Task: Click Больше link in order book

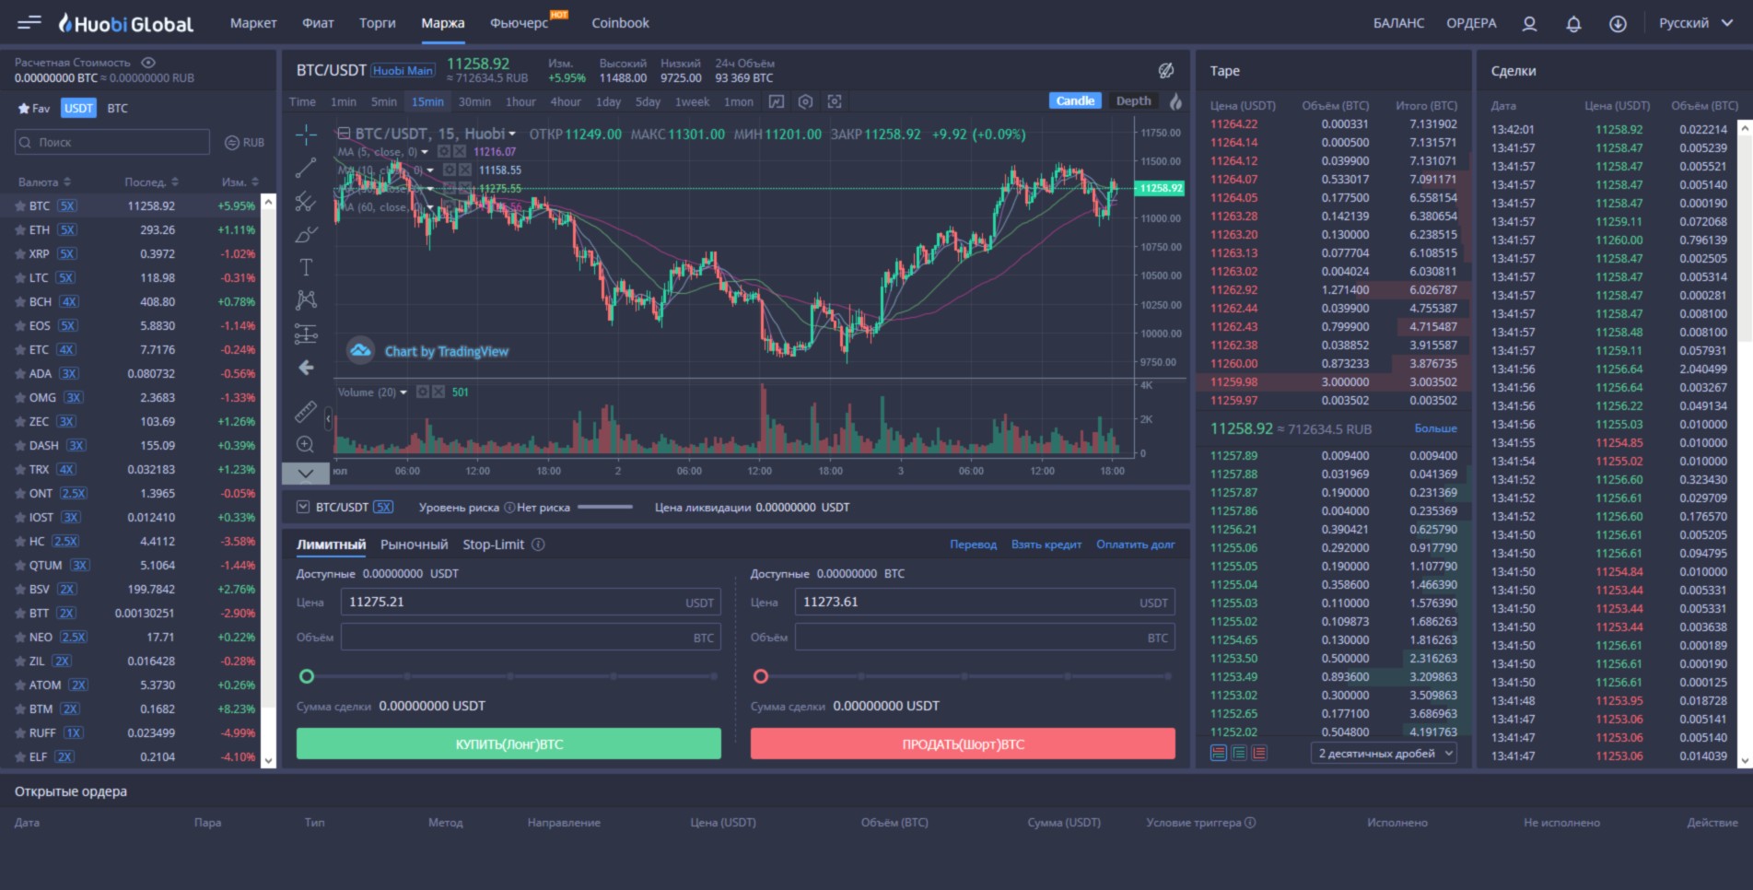Action: [x=1435, y=428]
